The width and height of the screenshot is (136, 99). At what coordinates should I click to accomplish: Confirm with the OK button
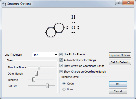[118, 84]
